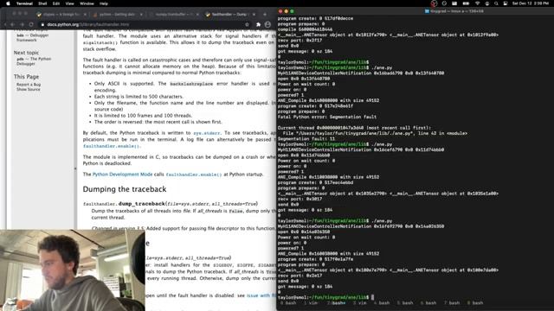
Task: Select the 5 bash tmux window
Action: click(405, 303)
